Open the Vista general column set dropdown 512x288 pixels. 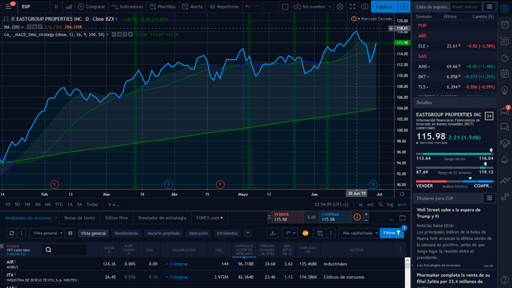[47, 233]
